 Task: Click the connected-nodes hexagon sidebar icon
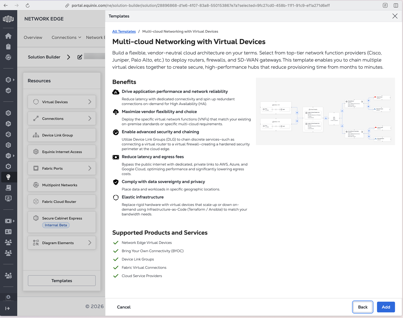[x=8, y=124]
